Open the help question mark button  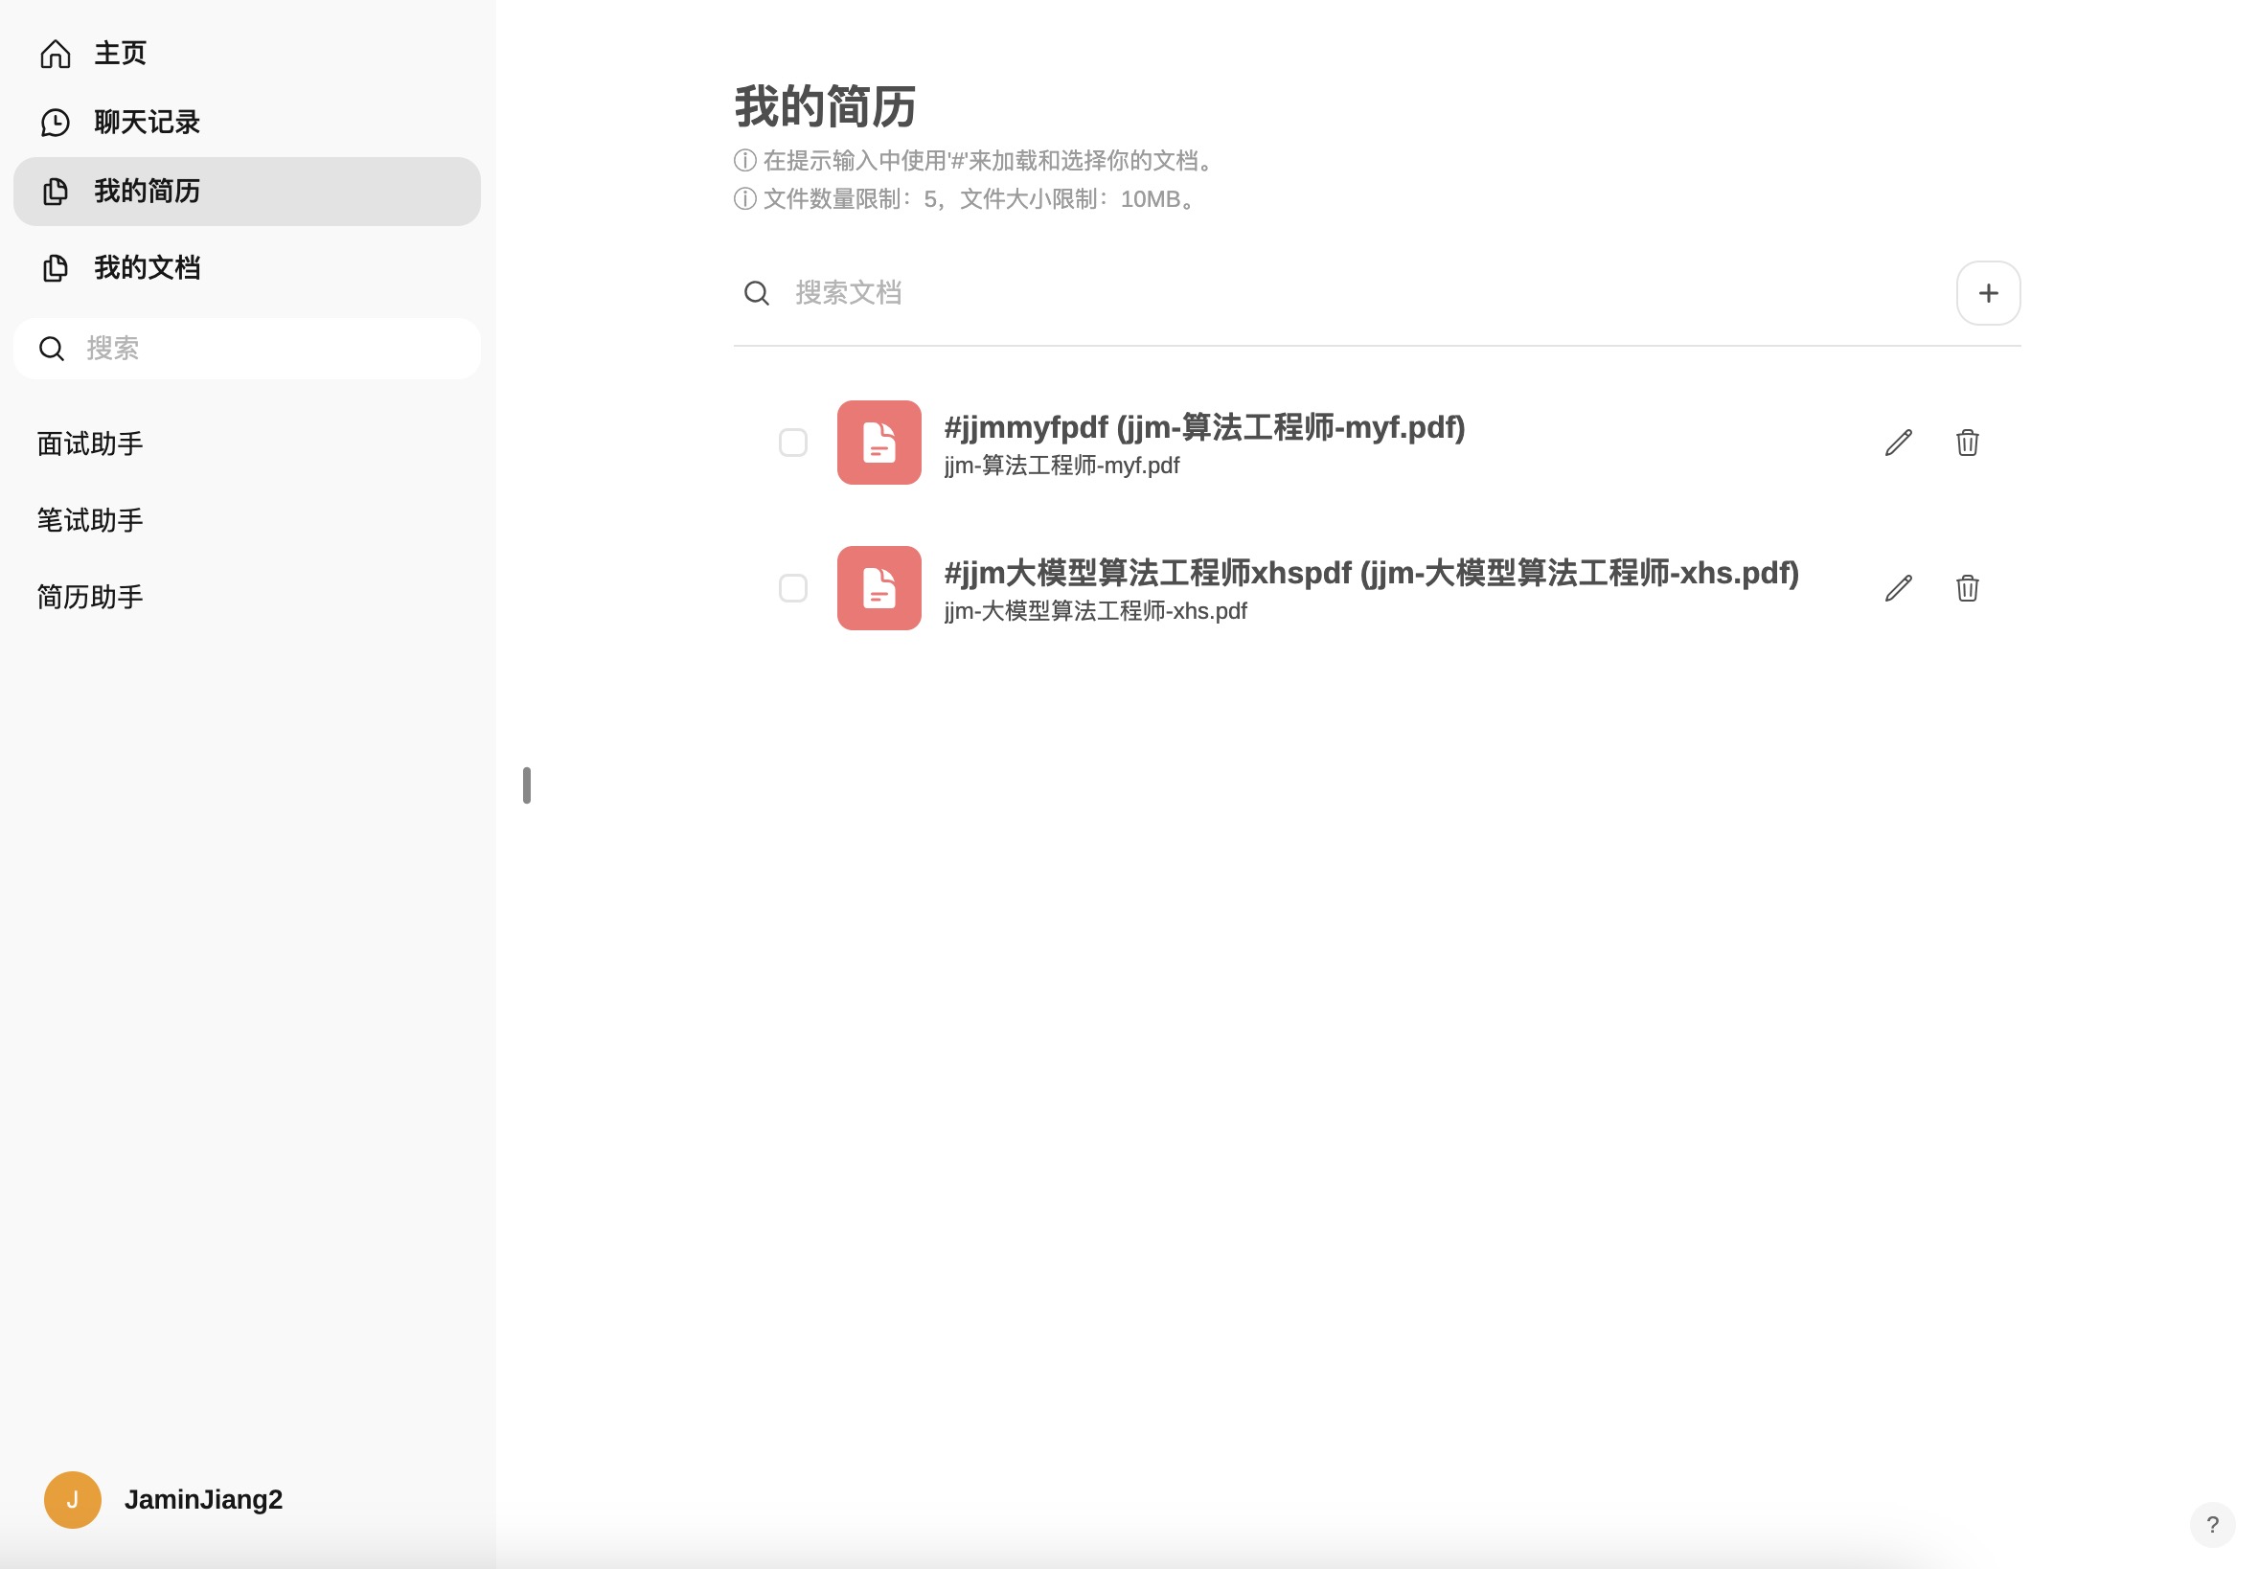pos(2214,1524)
